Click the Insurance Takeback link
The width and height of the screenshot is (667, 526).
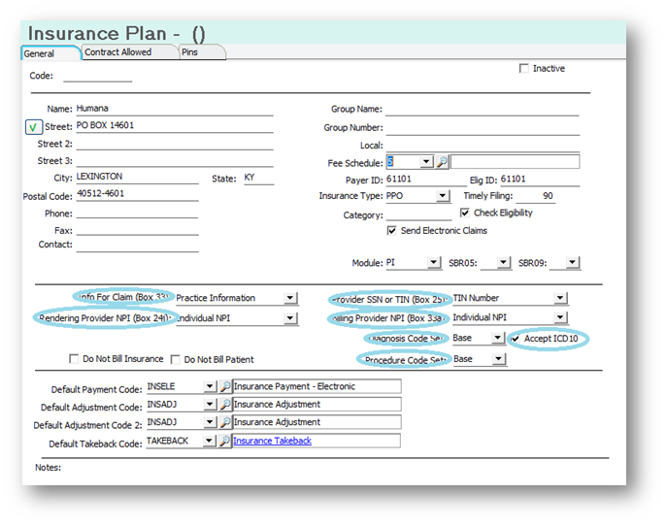(x=273, y=441)
